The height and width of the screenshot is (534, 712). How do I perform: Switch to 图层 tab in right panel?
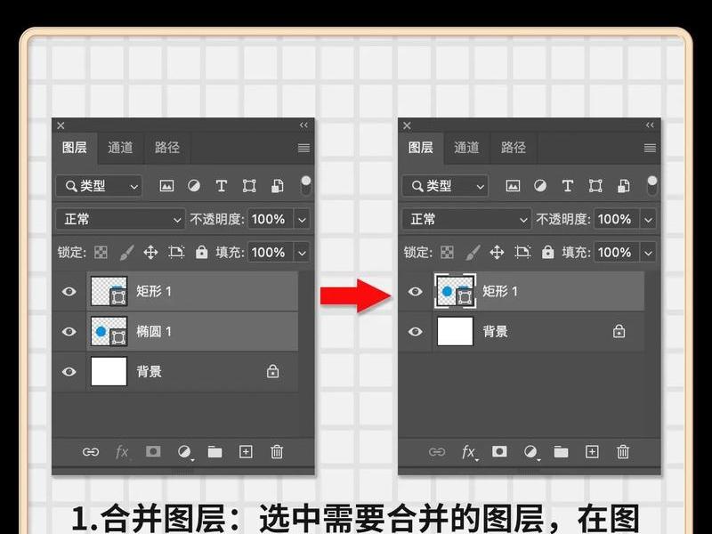pyautogui.click(x=420, y=148)
